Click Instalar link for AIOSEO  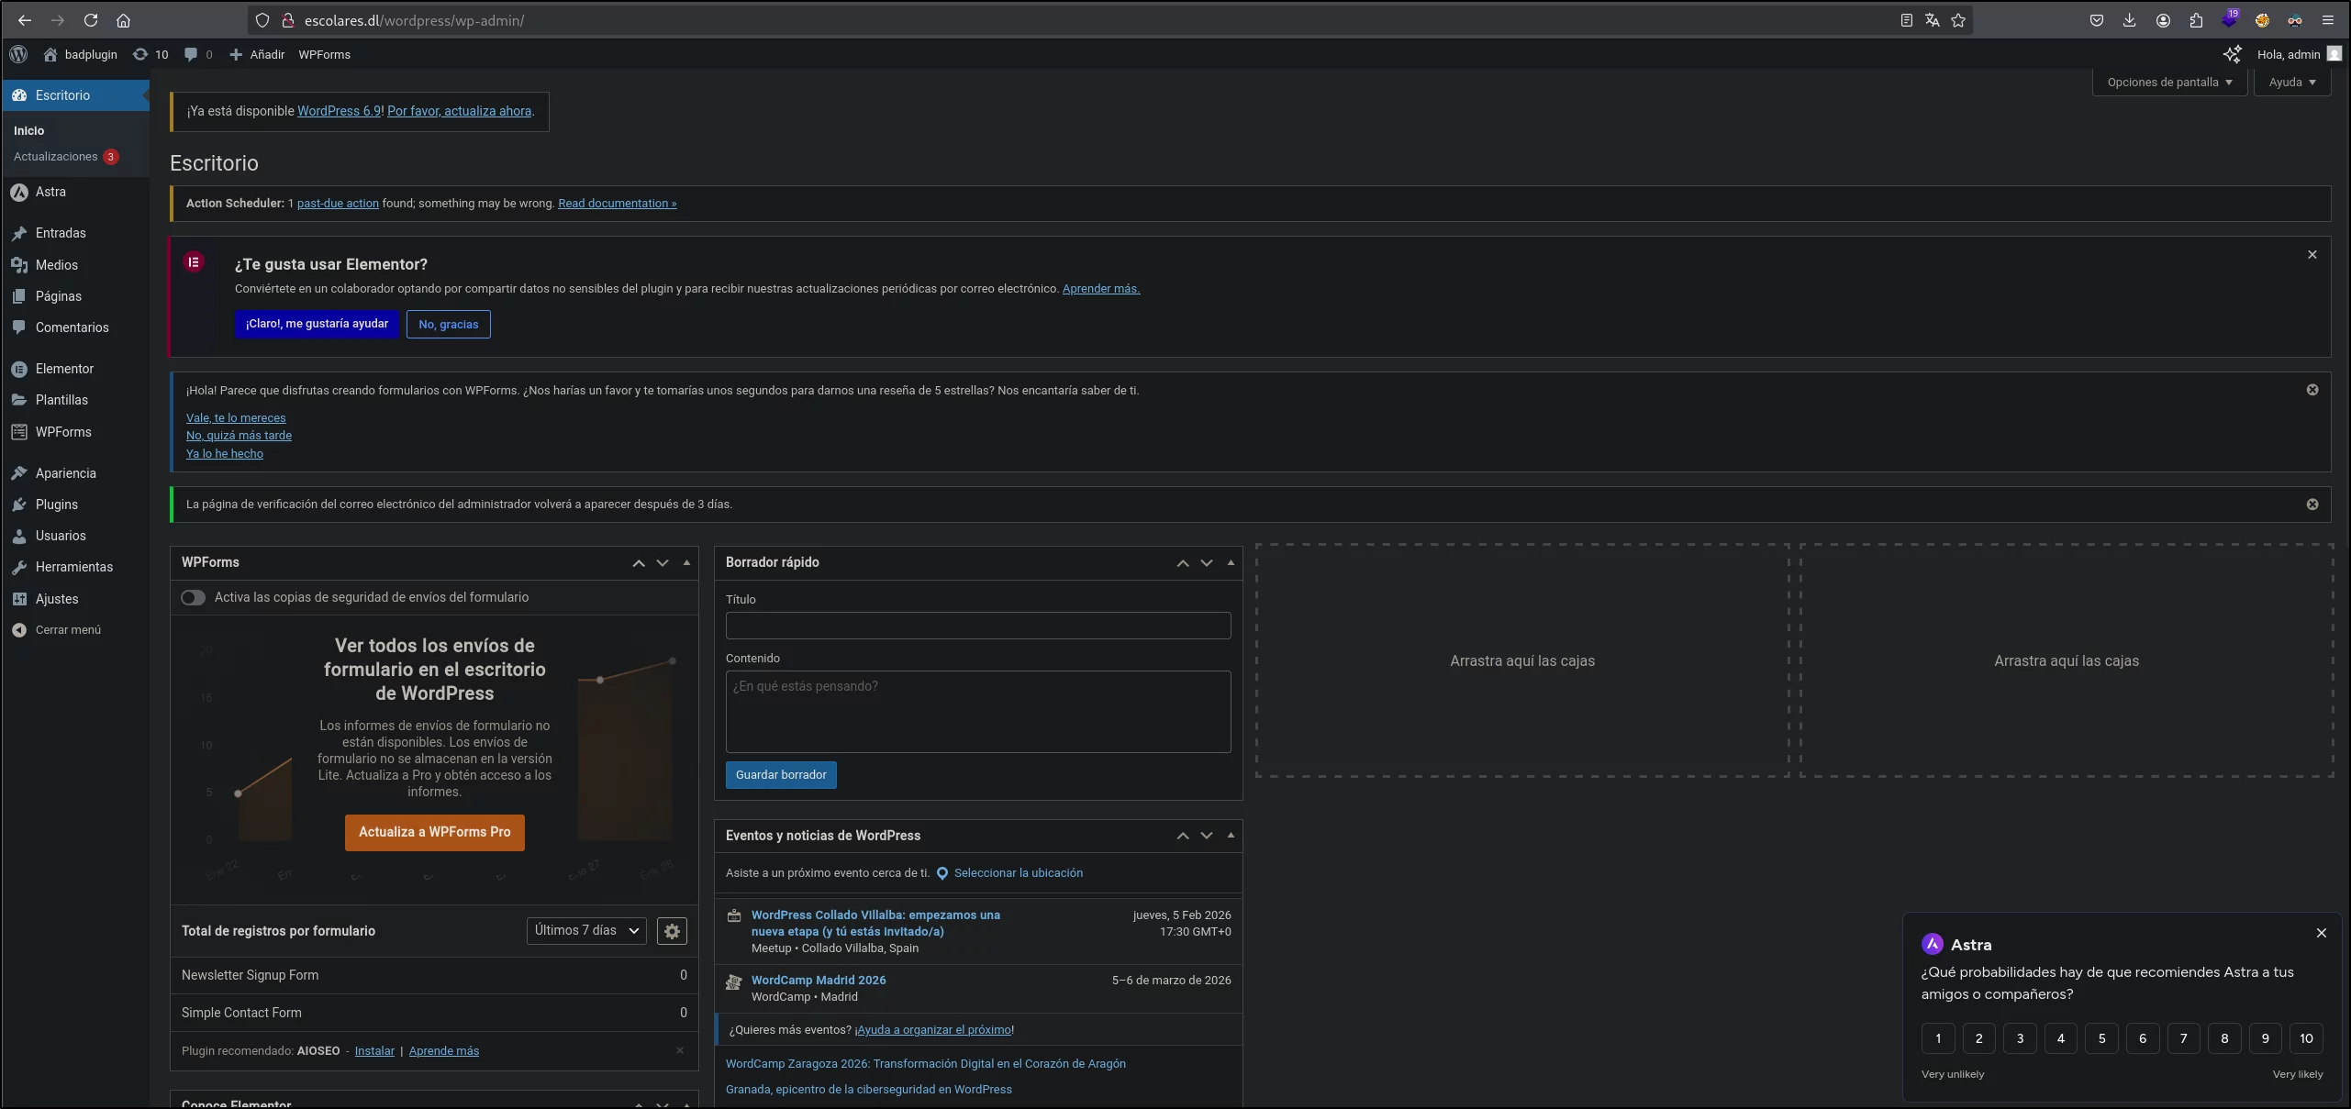(x=374, y=1051)
